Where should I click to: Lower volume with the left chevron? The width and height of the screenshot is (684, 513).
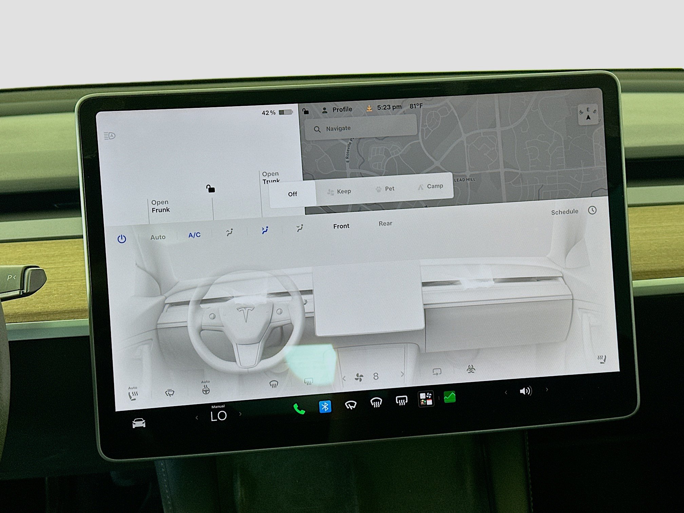pos(506,393)
